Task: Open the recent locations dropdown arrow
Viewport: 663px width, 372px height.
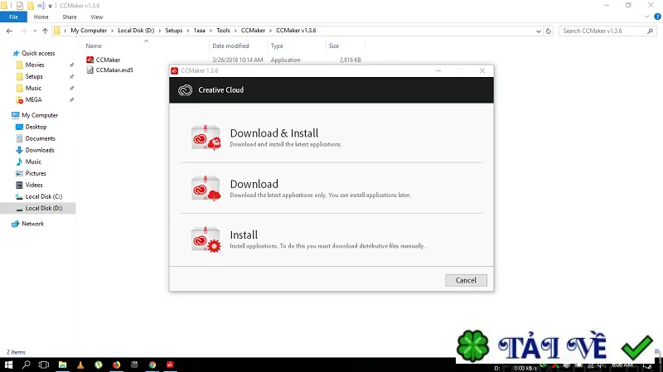Action: click(35, 31)
